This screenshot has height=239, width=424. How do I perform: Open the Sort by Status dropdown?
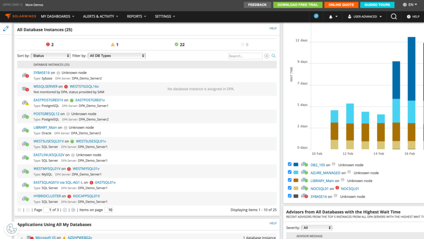(x=51, y=56)
